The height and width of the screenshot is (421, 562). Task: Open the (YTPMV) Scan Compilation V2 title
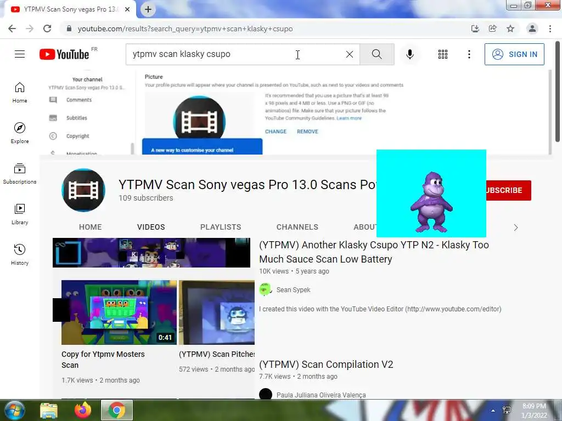pos(326,365)
